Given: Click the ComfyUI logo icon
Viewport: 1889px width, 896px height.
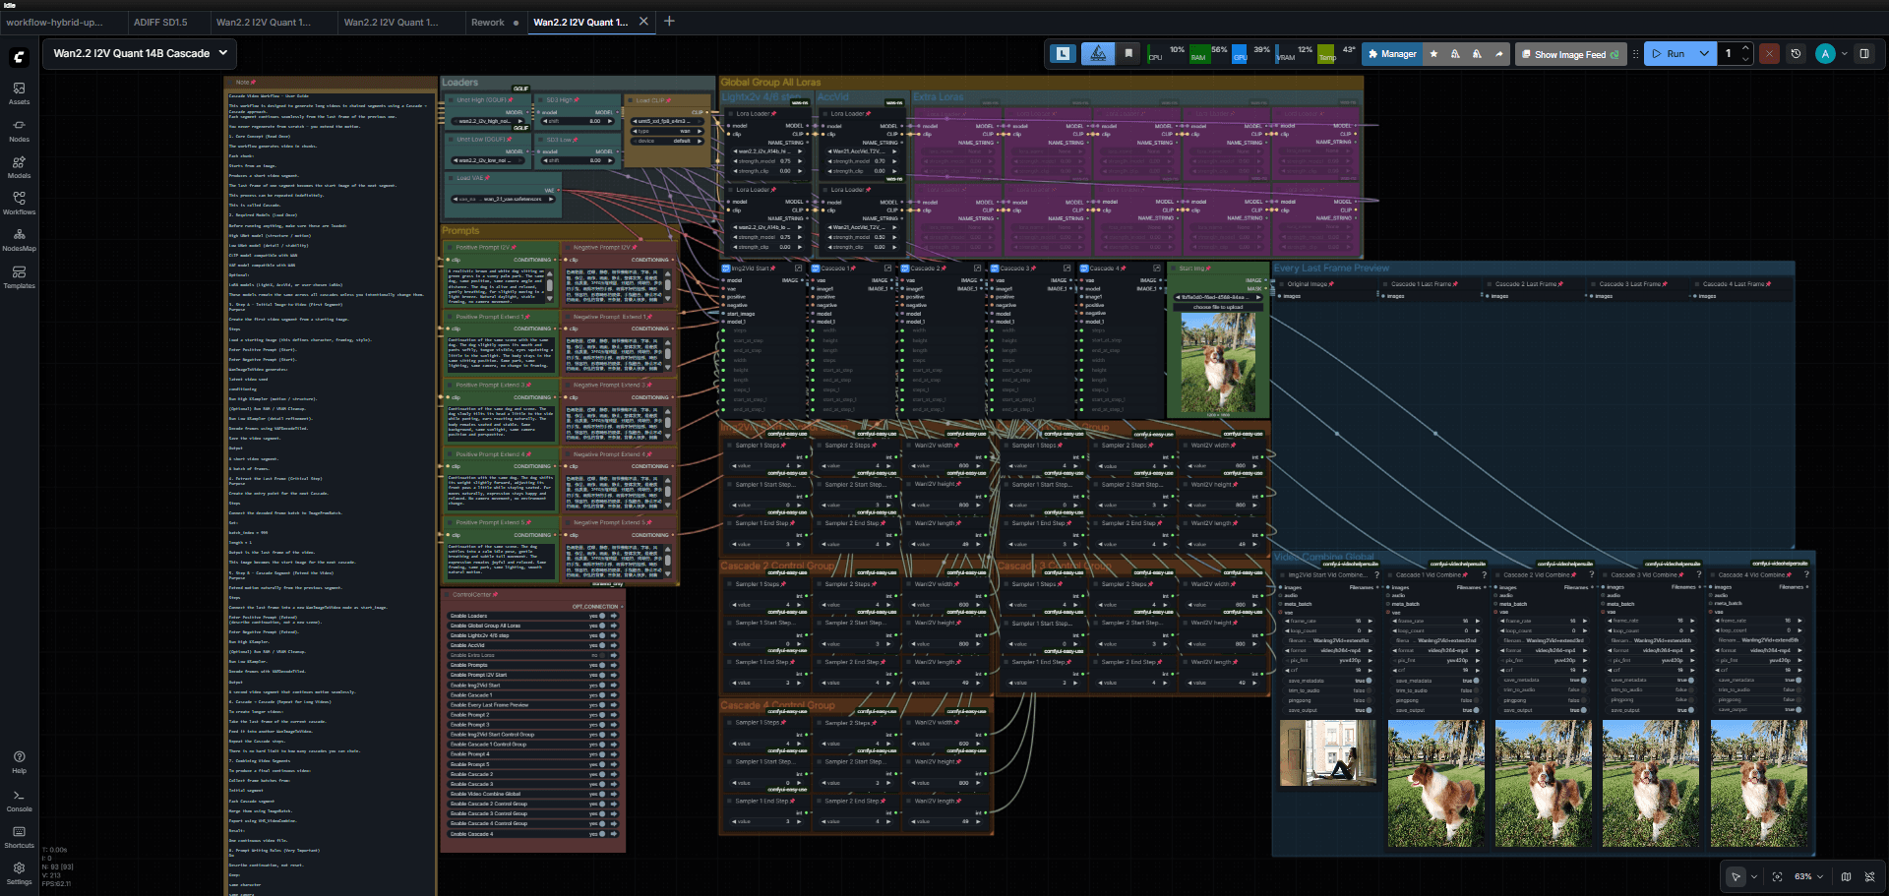Looking at the screenshot, I should coord(20,57).
